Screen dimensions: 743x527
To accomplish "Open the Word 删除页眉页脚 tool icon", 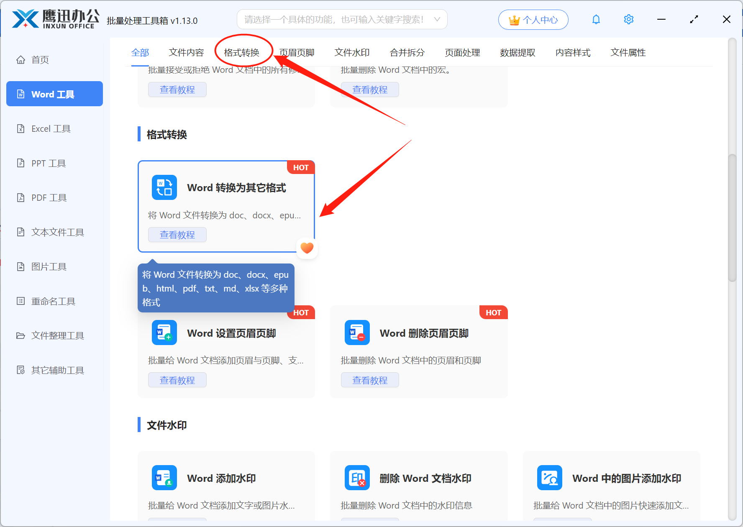I will pos(357,333).
